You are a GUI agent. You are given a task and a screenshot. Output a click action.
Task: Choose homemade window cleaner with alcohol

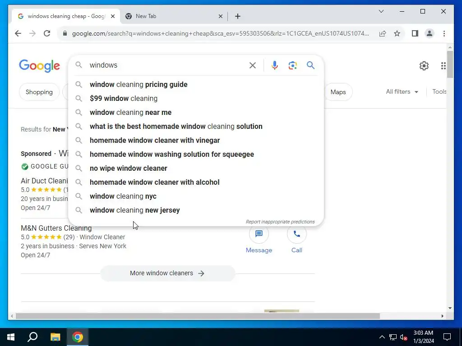[x=196, y=182]
